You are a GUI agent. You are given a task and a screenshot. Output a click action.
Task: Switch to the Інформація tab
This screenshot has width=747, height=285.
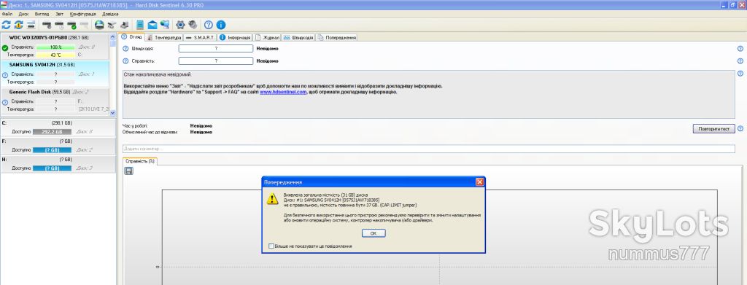point(236,37)
